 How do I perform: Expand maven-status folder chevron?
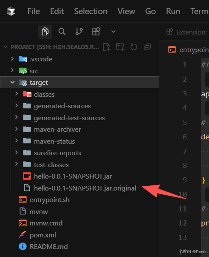[17, 141]
